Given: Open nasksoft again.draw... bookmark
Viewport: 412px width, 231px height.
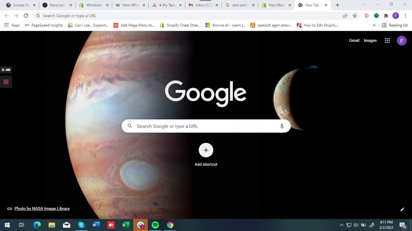Looking at the screenshot, I should coord(271,25).
